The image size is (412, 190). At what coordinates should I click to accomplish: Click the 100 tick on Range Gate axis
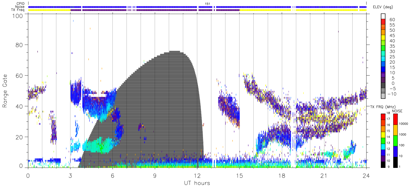click(18, 15)
